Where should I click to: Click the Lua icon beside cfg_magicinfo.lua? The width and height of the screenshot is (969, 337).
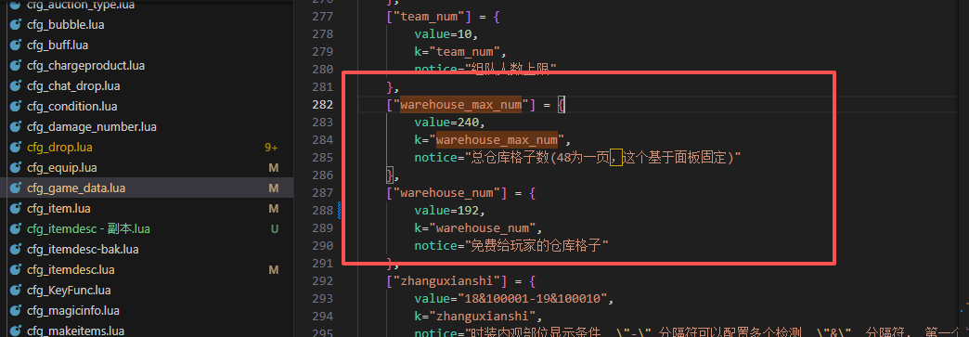coord(16,310)
